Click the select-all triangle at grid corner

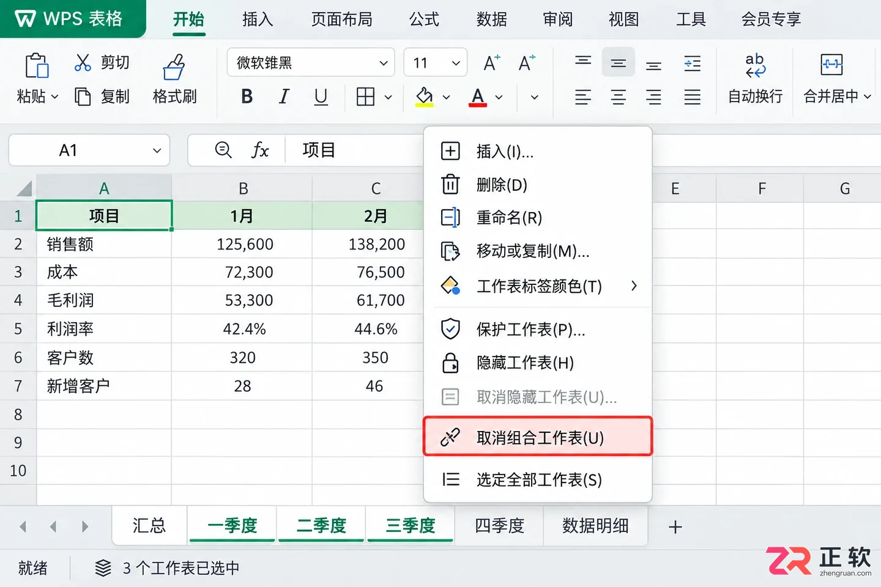[24, 188]
